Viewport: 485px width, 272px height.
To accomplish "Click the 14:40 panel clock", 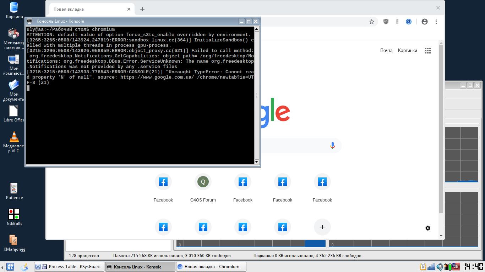I will pos(473,267).
